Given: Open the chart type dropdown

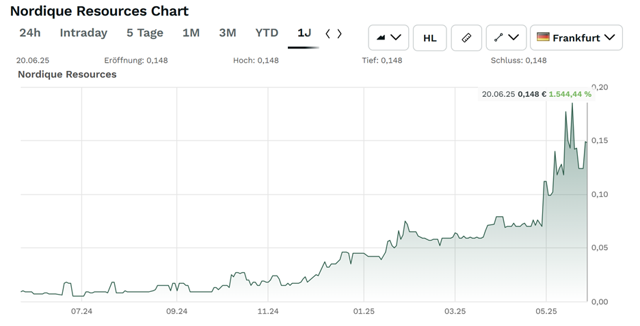Looking at the screenshot, I should (x=388, y=38).
